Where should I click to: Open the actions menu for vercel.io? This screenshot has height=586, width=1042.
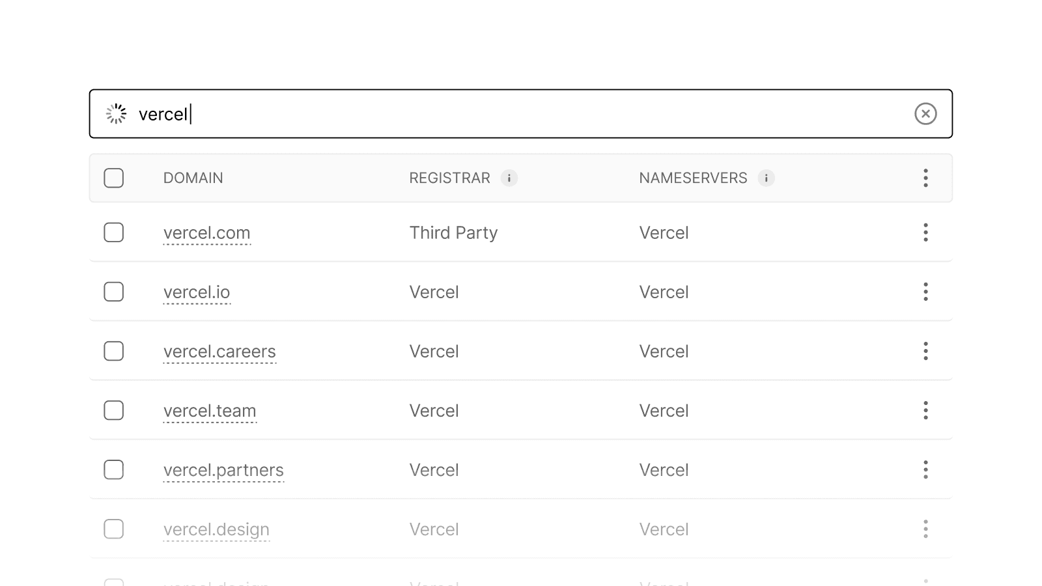tap(925, 292)
